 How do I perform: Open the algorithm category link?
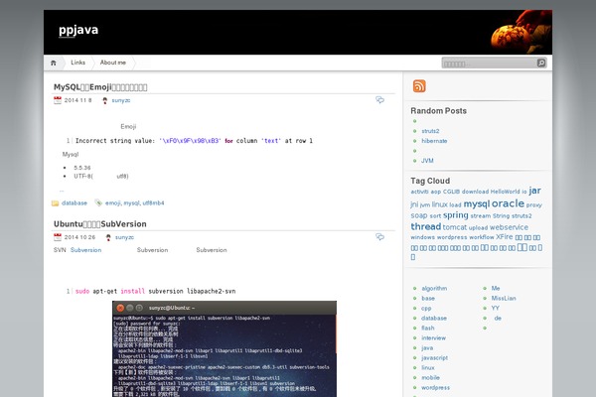(x=434, y=288)
